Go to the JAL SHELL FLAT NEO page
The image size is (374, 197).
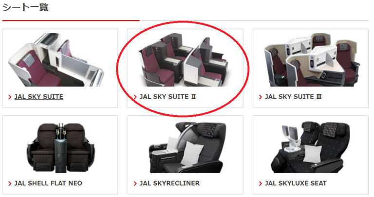[x=48, y=183]
